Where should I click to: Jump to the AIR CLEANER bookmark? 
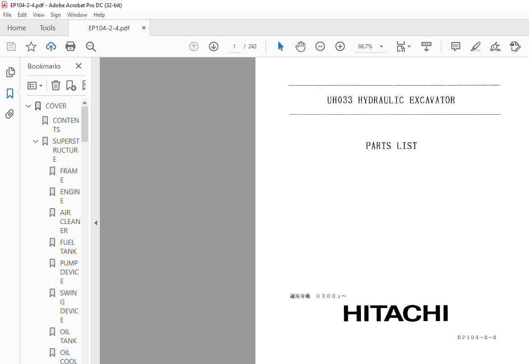pos(70,222)
